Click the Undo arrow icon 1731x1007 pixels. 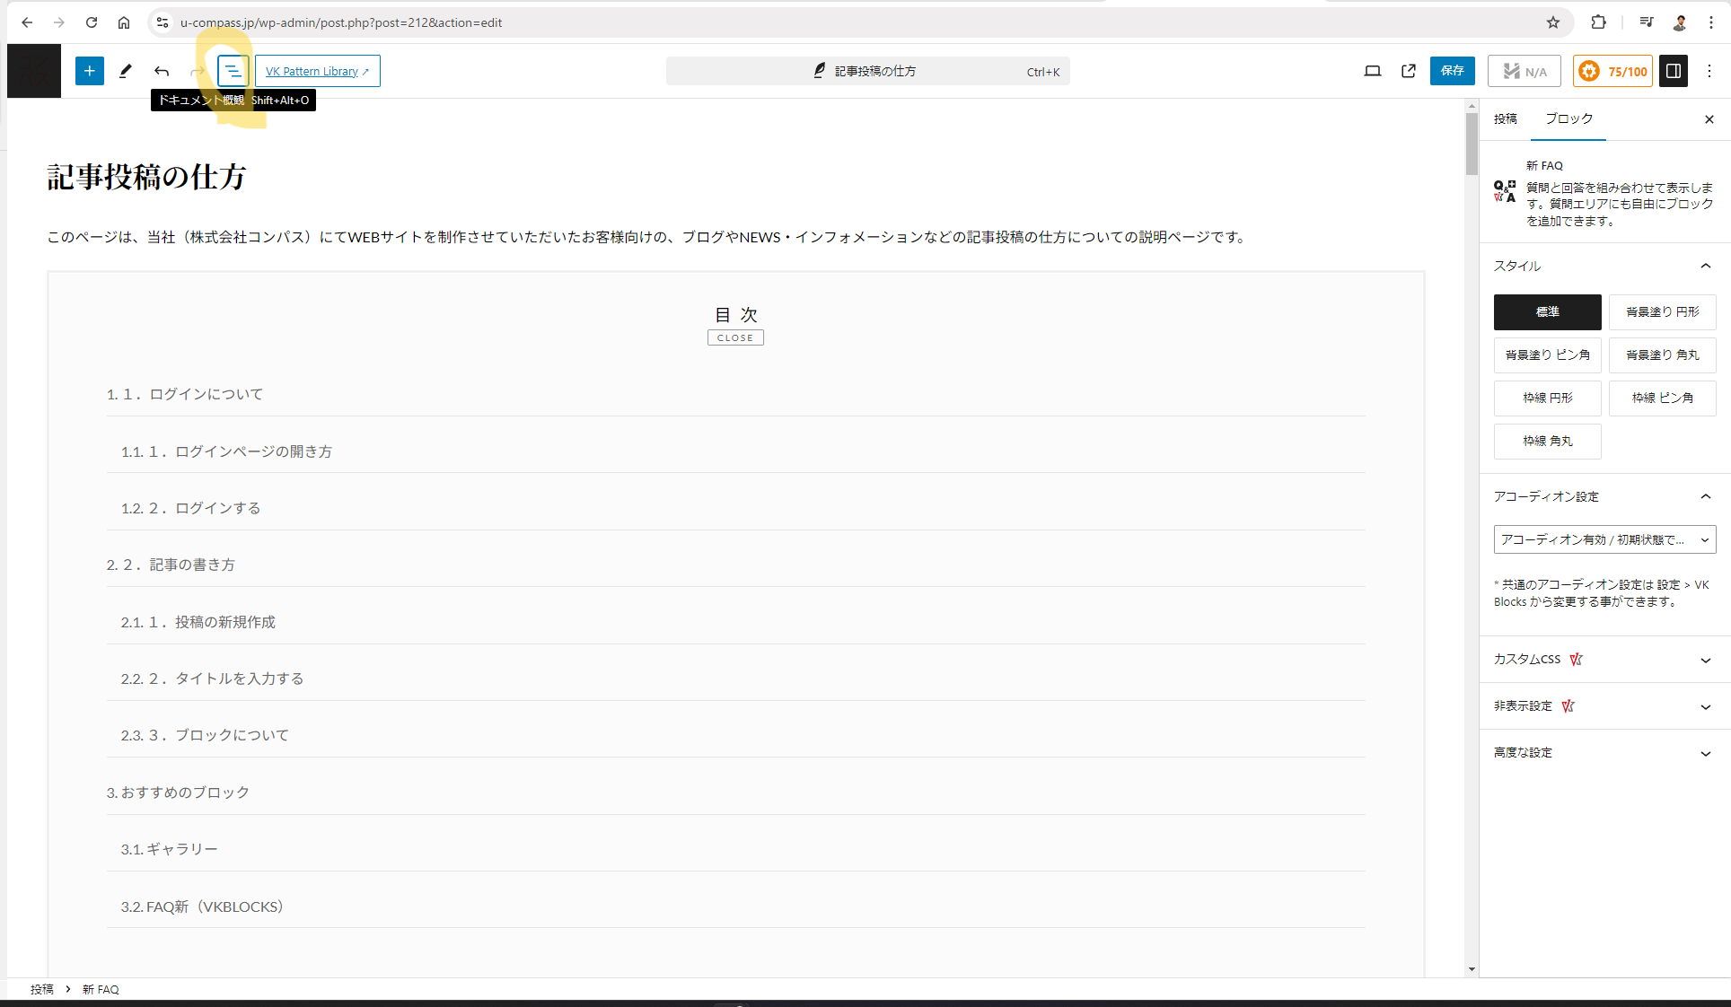point(162,71)
